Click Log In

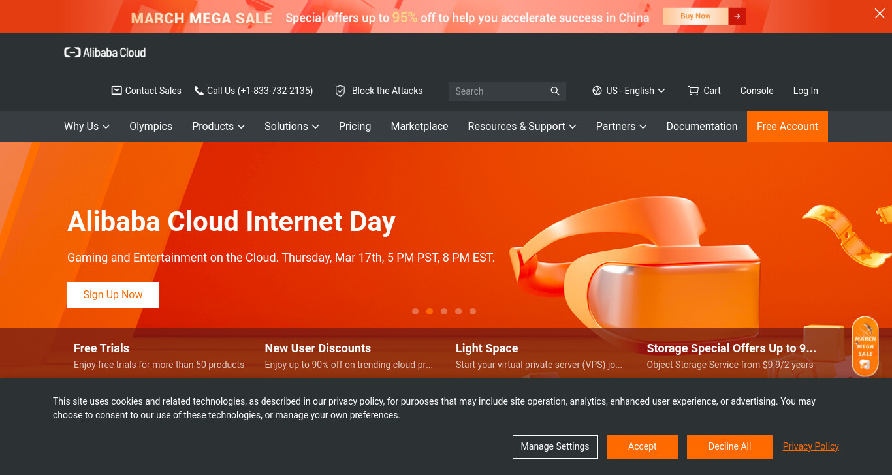coord(805,91)
